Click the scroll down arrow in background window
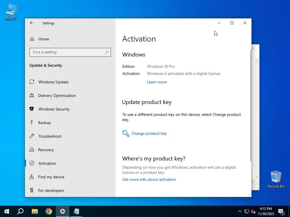The height and width of the screenshot is (217, 290). pos(257,177)
